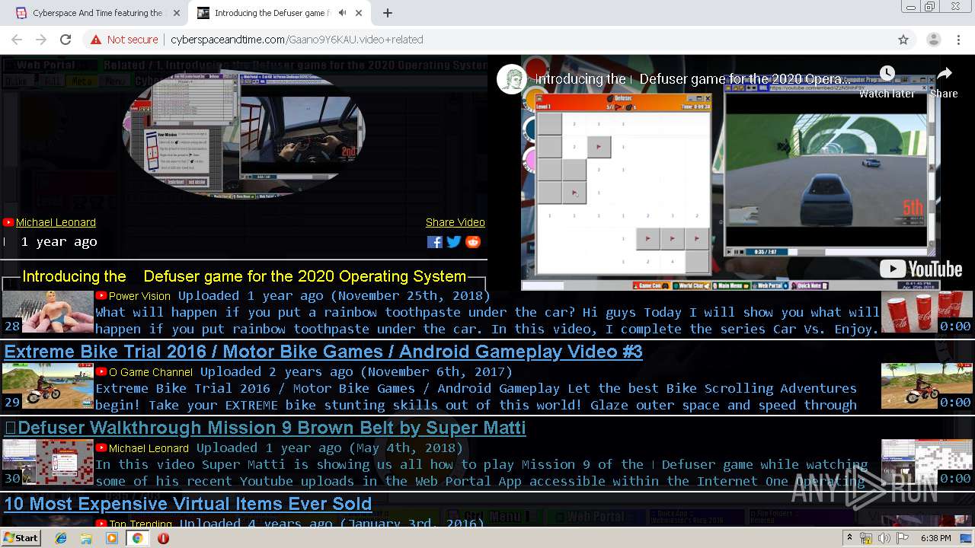This screenshot has height=548, width=975.
Task: Open the embedded video title link
Action: [692, 79]
